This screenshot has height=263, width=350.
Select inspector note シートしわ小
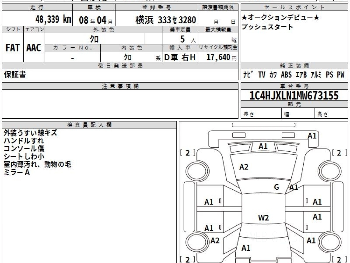tap(24, 156)
